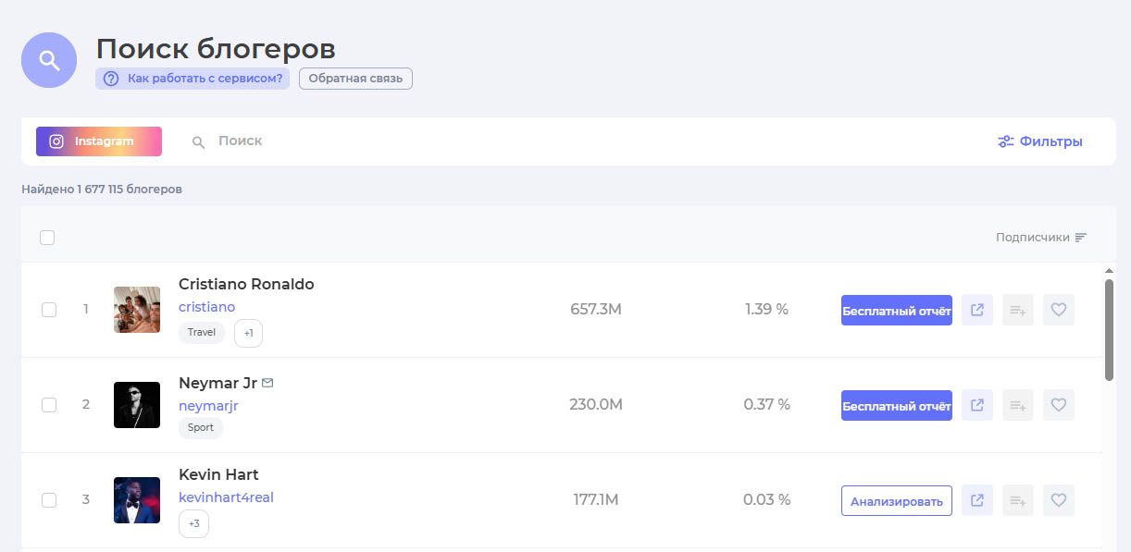Check the box for Kevin Hart's row

pos(49,500)
